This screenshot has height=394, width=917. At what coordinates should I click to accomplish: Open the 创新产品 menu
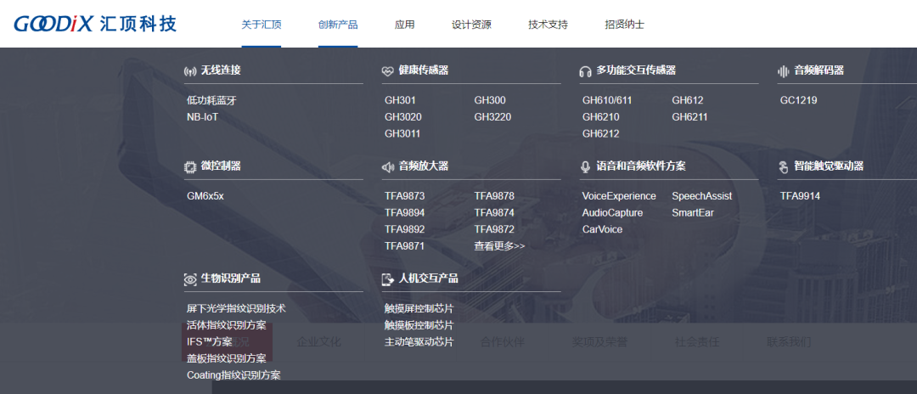point(338,25)
